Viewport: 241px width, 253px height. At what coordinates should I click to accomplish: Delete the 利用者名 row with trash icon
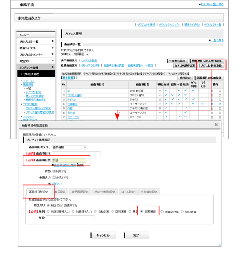click(212, 104)
